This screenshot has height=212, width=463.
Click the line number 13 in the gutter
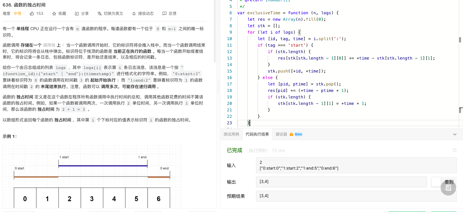(x=230, y=58)
